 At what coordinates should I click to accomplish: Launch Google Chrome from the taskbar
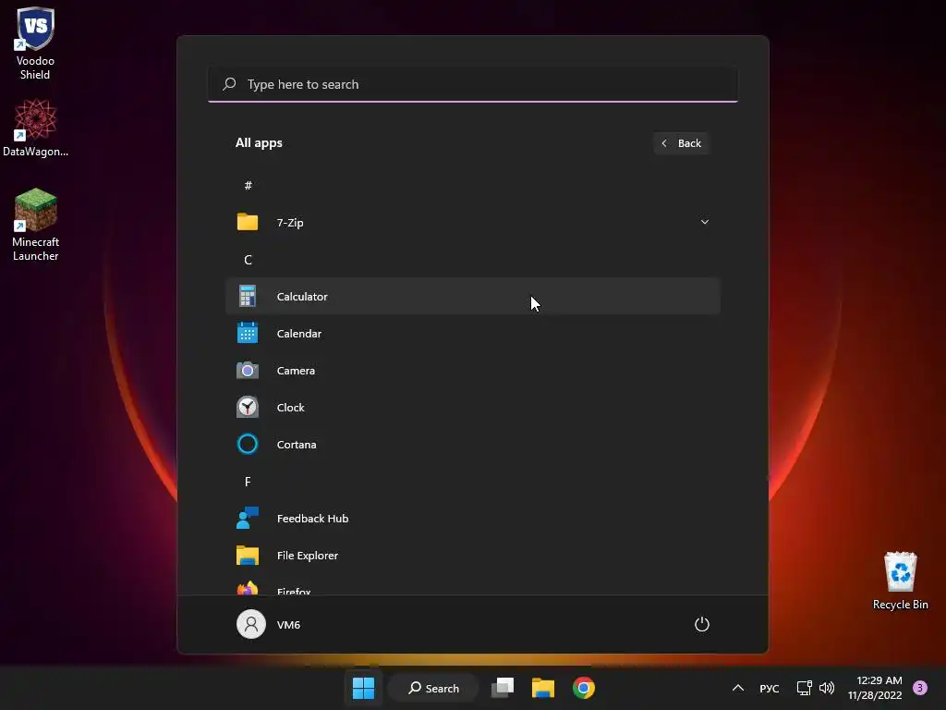(584, 688)
